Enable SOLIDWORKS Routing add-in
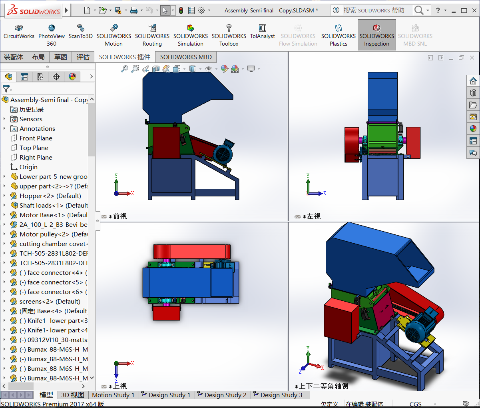 (152, 36)
